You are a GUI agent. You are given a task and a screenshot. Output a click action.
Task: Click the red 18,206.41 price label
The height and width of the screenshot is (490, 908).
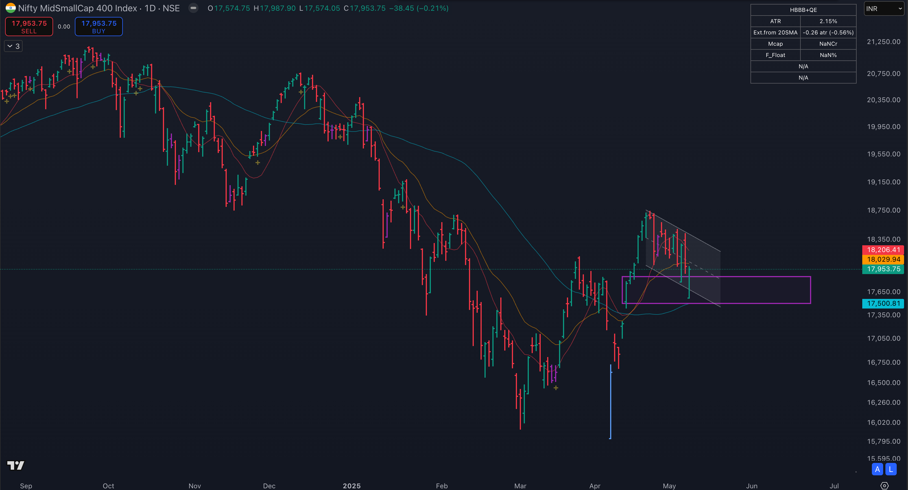point(883,250)
